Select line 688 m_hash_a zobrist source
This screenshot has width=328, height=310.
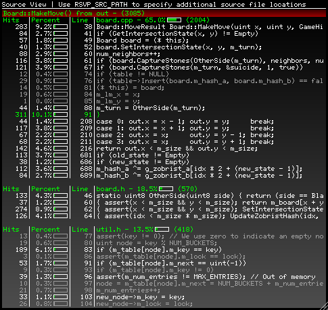(200, 169)
